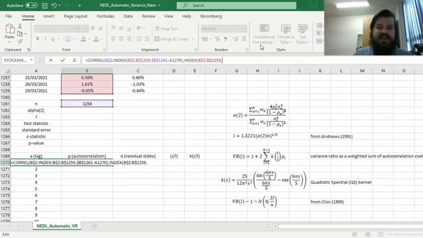Confirm formula with the check mark
Image resolution: width=423 pixels, height=238 pixels.
click(x=63, y=60)
